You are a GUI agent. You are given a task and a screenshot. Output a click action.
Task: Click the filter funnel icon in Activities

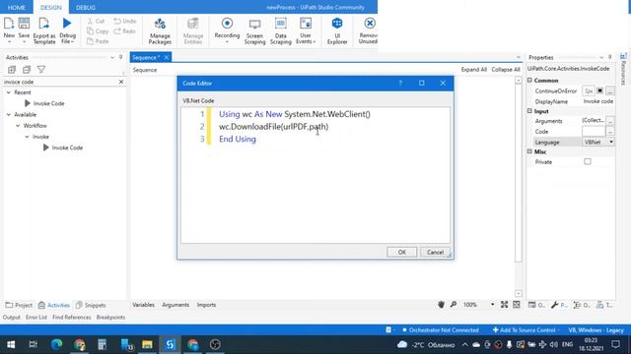(41, 70)
